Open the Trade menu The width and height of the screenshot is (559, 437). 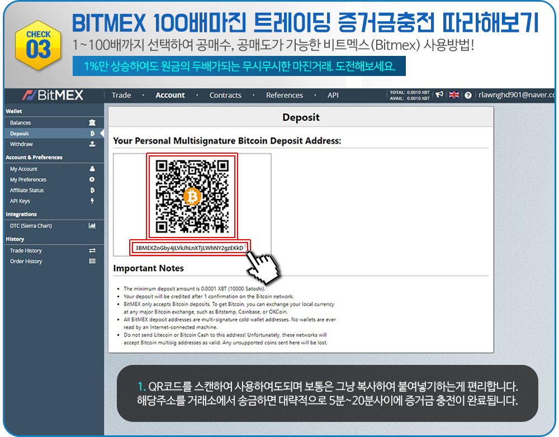click(121, 95)
